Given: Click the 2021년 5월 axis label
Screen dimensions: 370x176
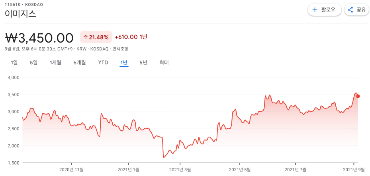Looking at the screenshot, I should coord(240,169).
